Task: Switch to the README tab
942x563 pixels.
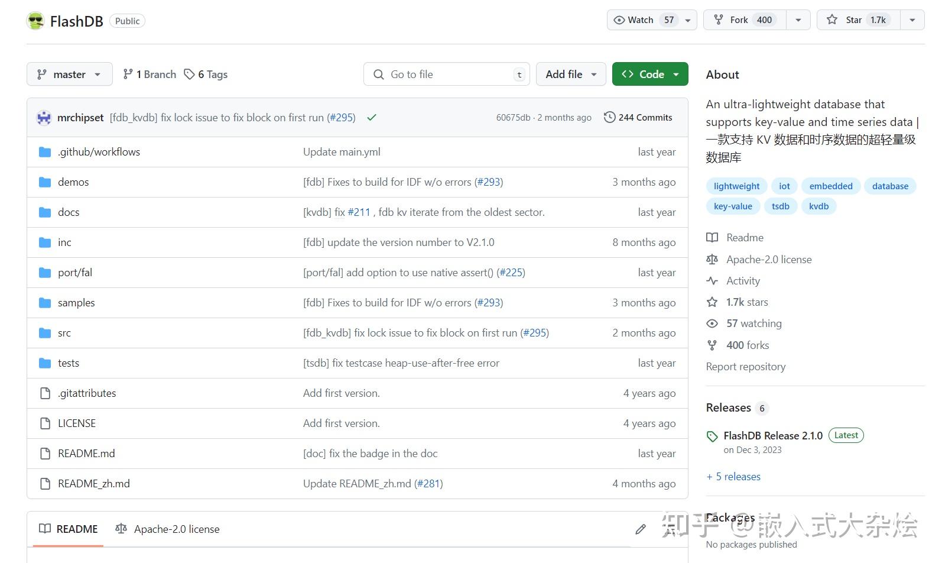Action: (x=69, y=529)
